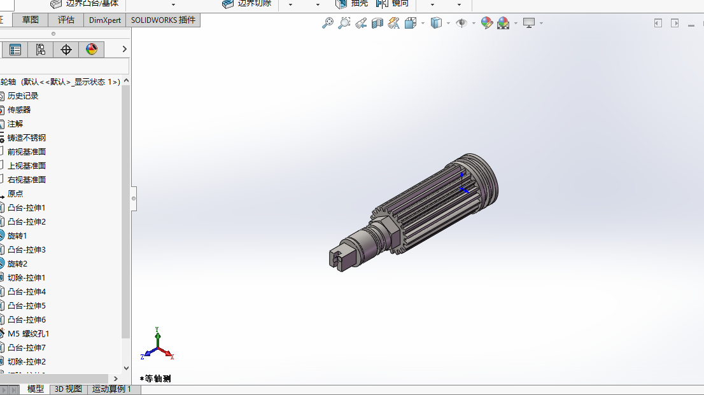704x395 pixels.
Task: Click View Settings monitor icon
Action: [x=529, y=23]
